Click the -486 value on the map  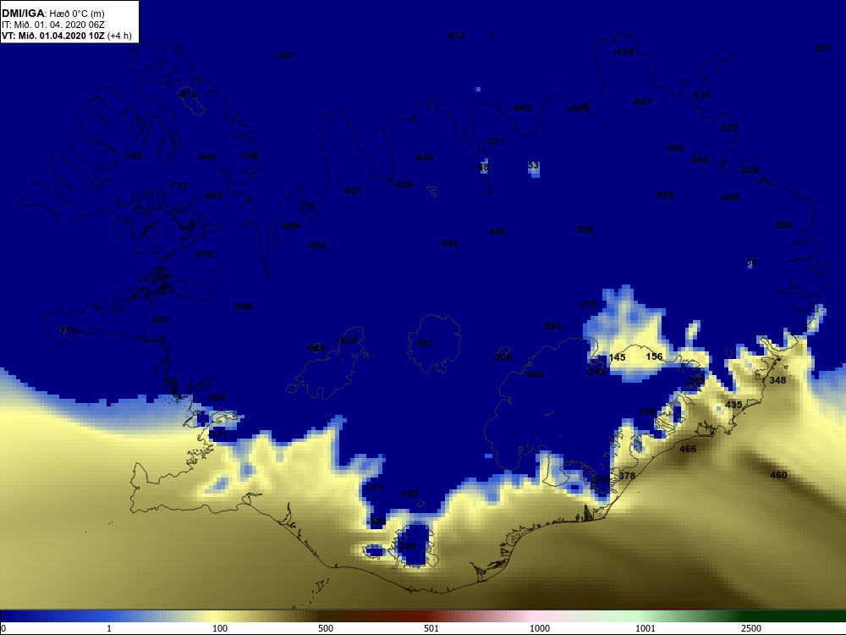pyautogui.click(x=497, y=232)
